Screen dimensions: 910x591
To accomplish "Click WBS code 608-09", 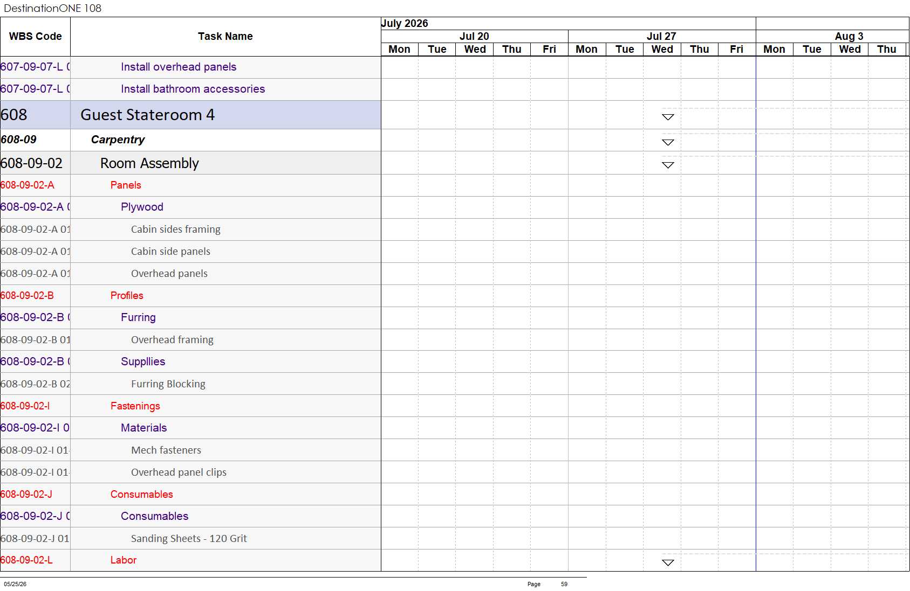I will click(18, 140).
